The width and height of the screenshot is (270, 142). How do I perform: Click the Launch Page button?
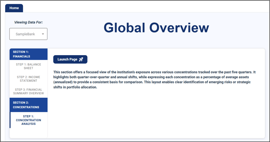coord(70,59)
